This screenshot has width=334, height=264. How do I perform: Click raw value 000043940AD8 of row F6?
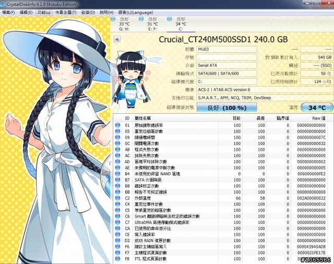pos(312,247)
